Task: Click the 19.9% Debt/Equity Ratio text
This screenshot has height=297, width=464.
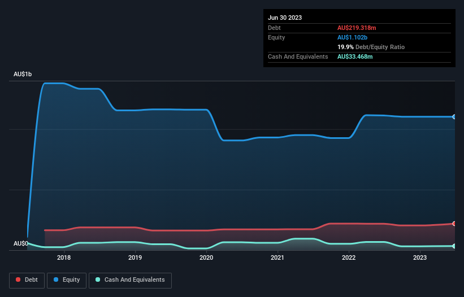Action: (371, 47)
